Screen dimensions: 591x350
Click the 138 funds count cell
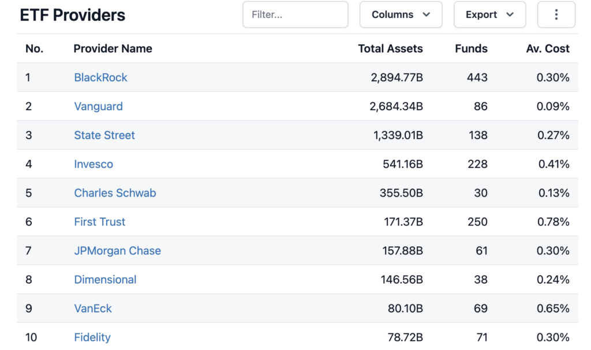click(x=478, y=136)
